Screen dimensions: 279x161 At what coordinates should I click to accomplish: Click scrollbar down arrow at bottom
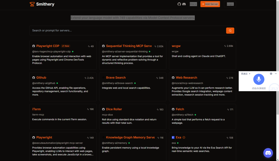[x=277, y=159]
